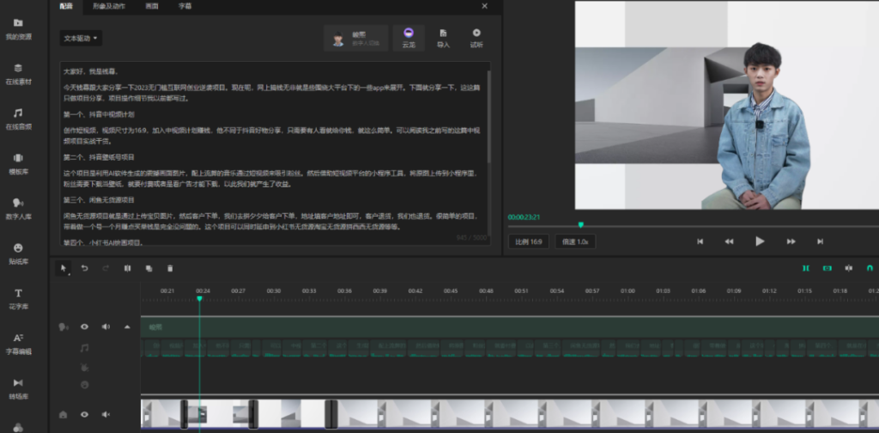Open 我的资源 in the left sidebar

click(18, 27)
